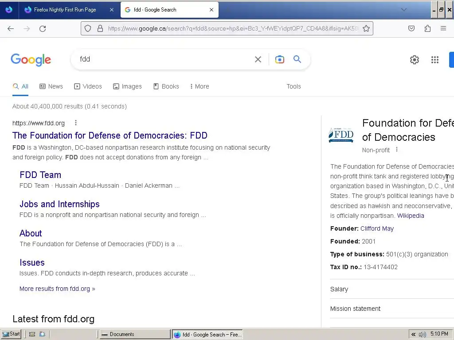Viewport: 454px width, 340px height.
Task: Open the three-dot menu beside fdd.org URL
Action: pyautogui.click(x=76, y=123)
